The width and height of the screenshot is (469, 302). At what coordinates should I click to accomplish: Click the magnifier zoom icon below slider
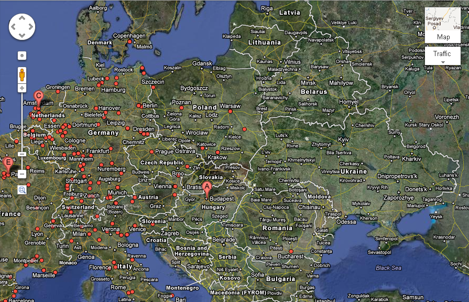22,190
